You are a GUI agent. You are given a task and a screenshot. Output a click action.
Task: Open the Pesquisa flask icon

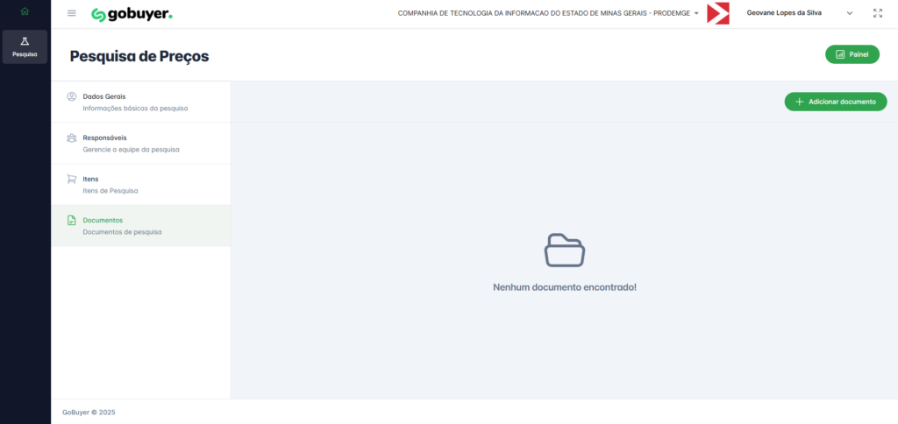pyautogui.click(x=25, y=42)
